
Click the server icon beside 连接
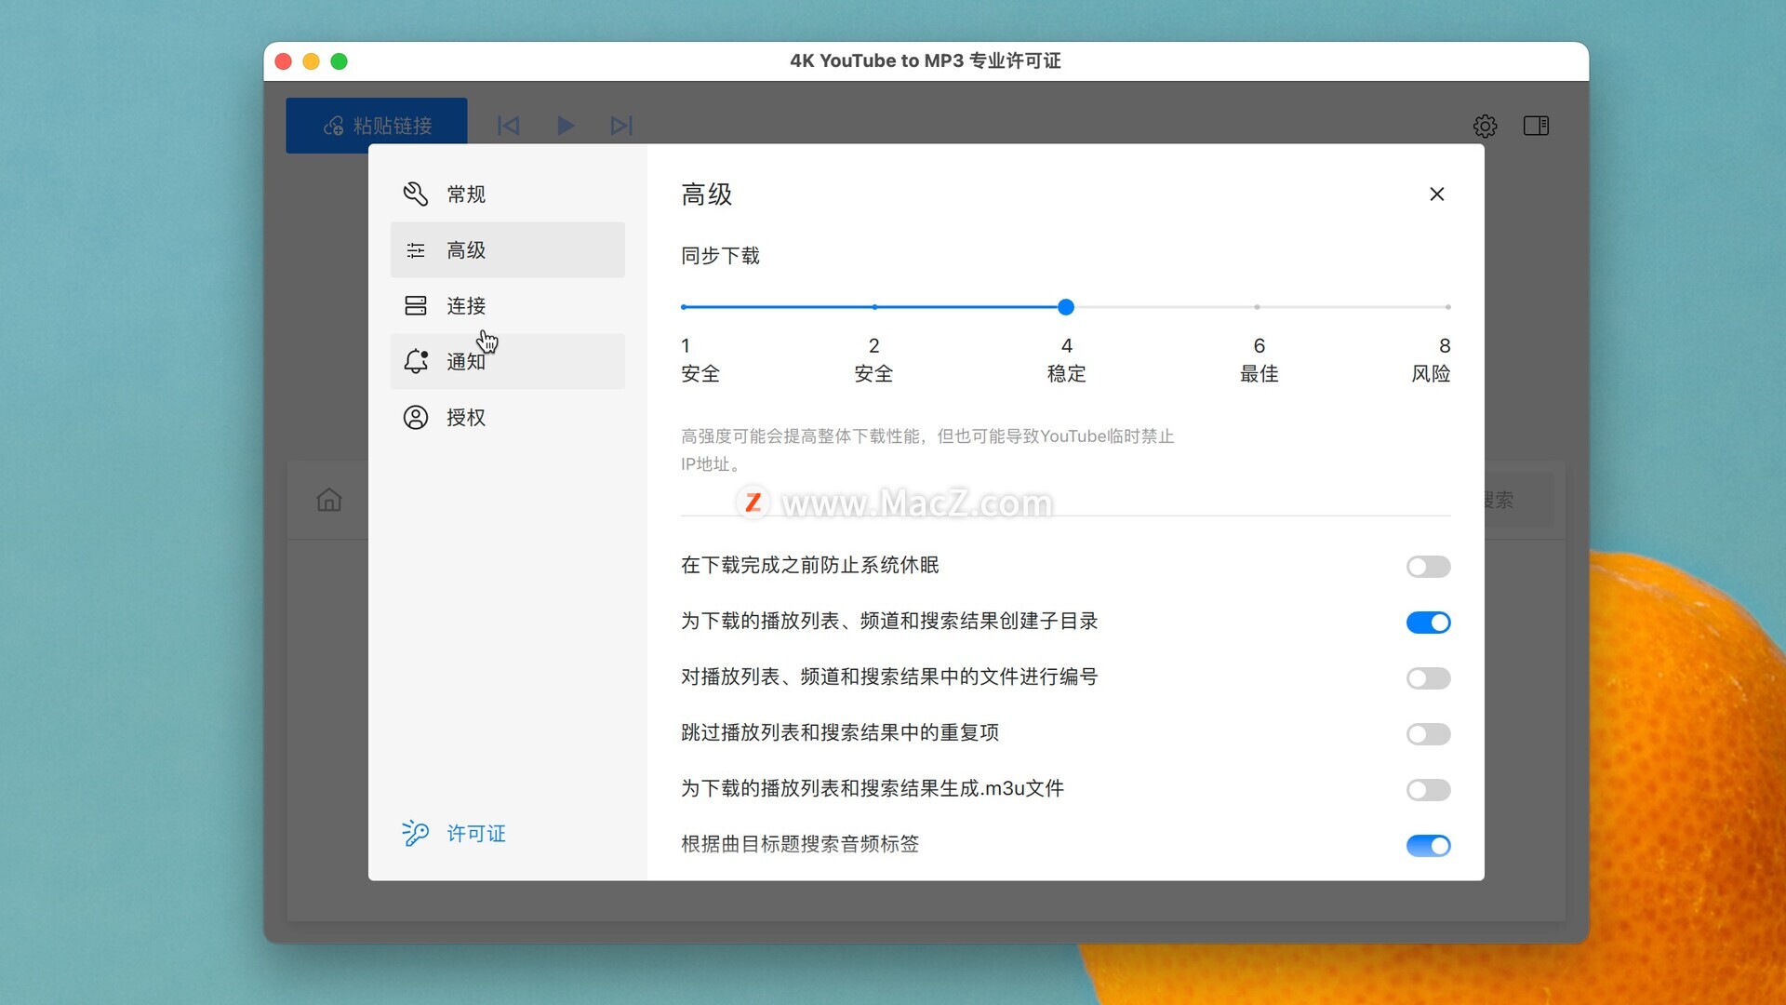click(x=415, y=306)
